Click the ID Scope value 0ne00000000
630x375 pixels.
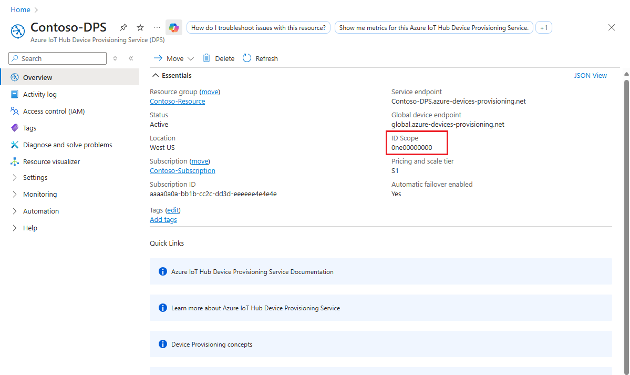point(412,148)
